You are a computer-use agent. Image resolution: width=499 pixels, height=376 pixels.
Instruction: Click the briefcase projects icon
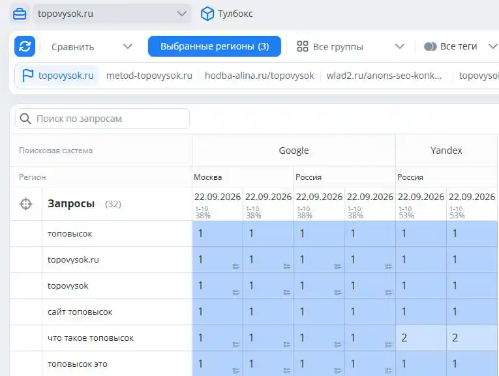tap(20, 14)
